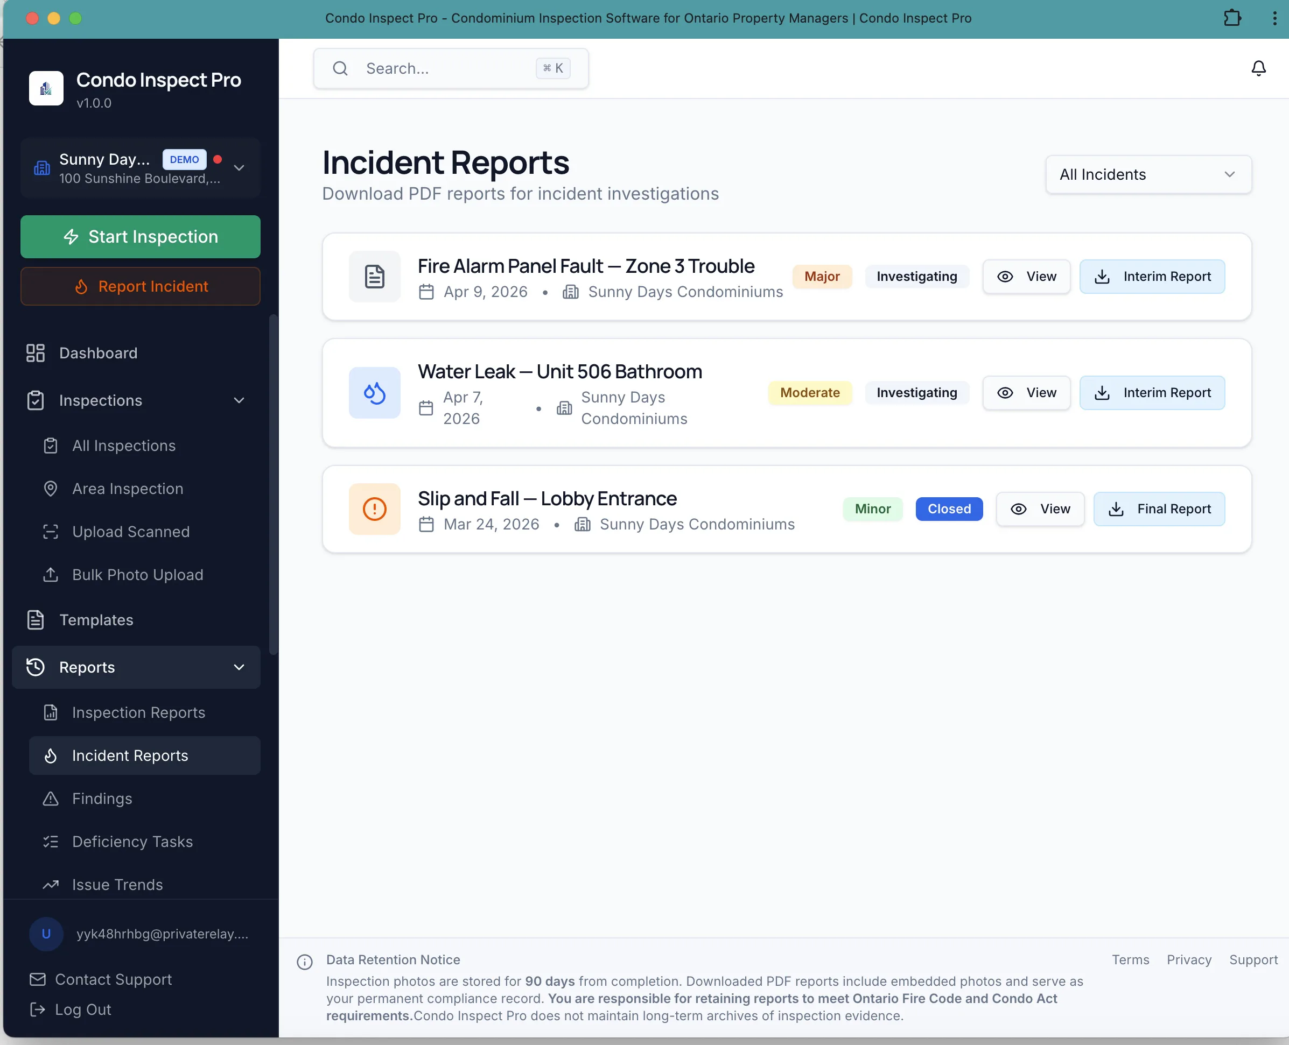Image resolution: width=1289 pixels, height=1045 pixels.
Task: Open the browser three-dot menu
Action: (x=1274, y=18)
